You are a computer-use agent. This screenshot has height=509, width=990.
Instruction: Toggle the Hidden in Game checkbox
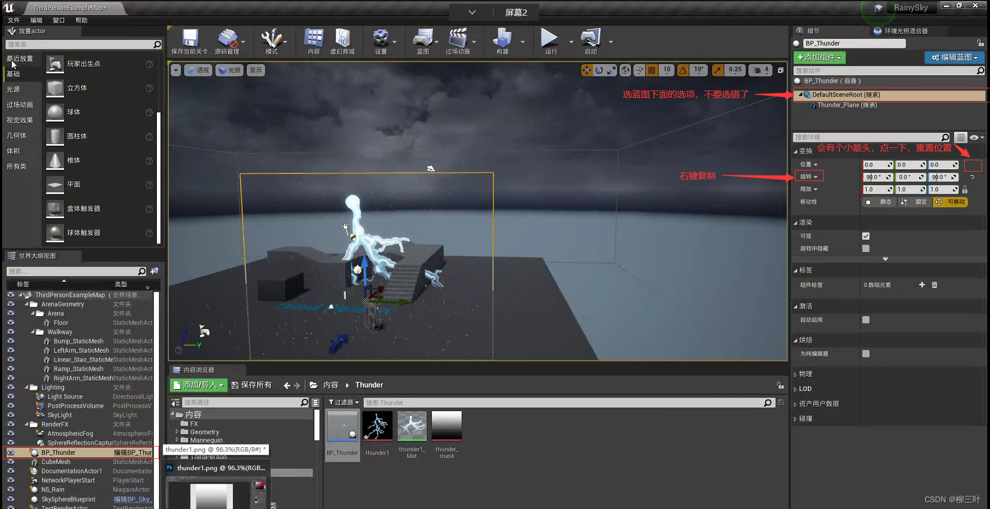pos(866,249)
